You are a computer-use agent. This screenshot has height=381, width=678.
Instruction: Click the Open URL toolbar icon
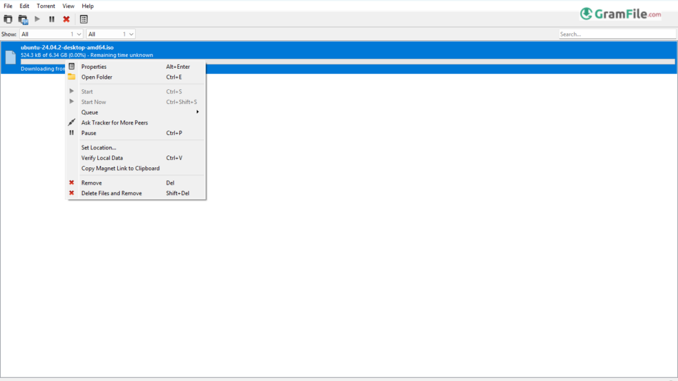pyautogui.click(x=23, y=19)
